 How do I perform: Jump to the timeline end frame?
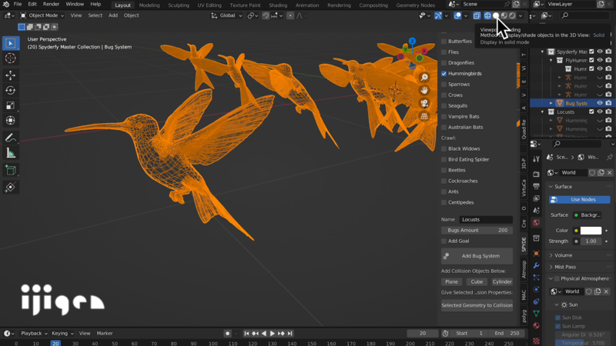tap(290, 334)
